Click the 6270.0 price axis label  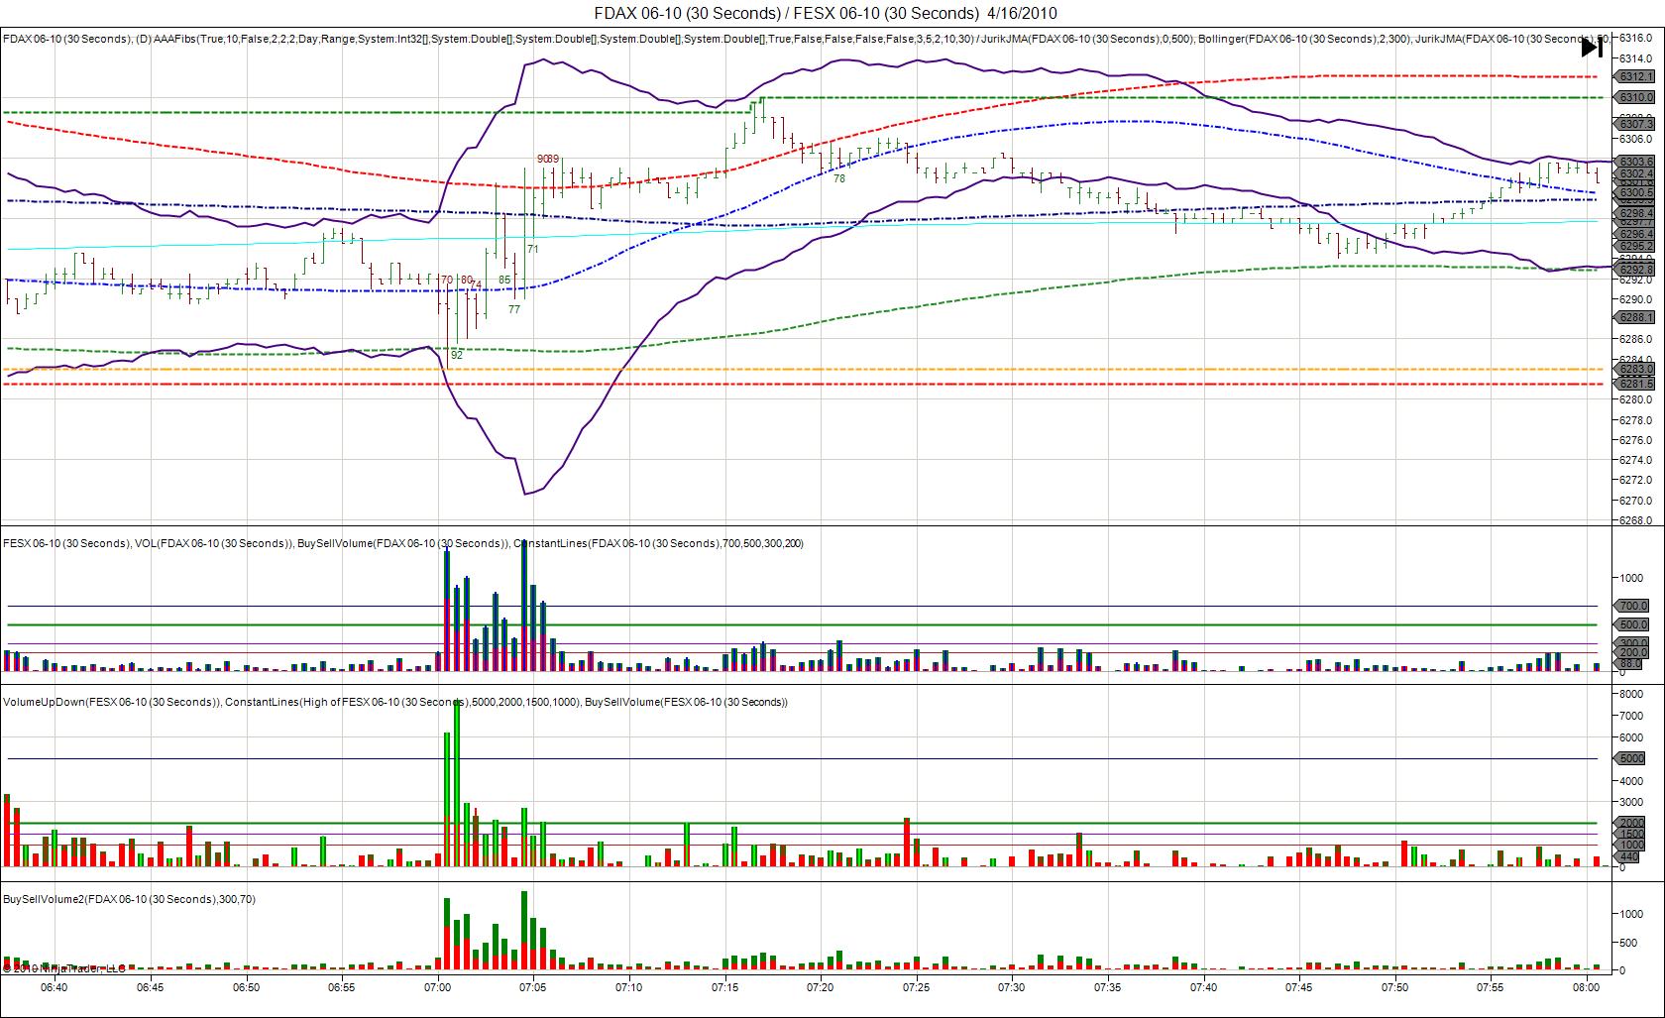(x=1635, y=501)
